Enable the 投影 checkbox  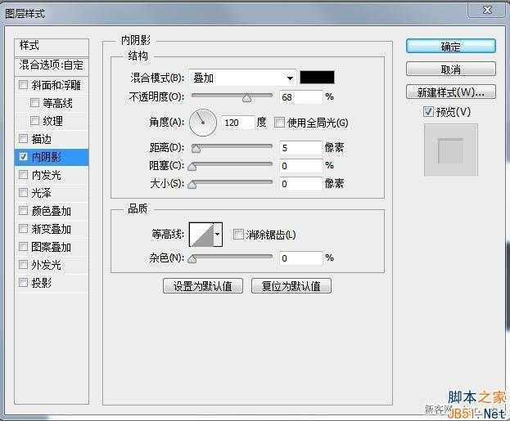point(23,282)
